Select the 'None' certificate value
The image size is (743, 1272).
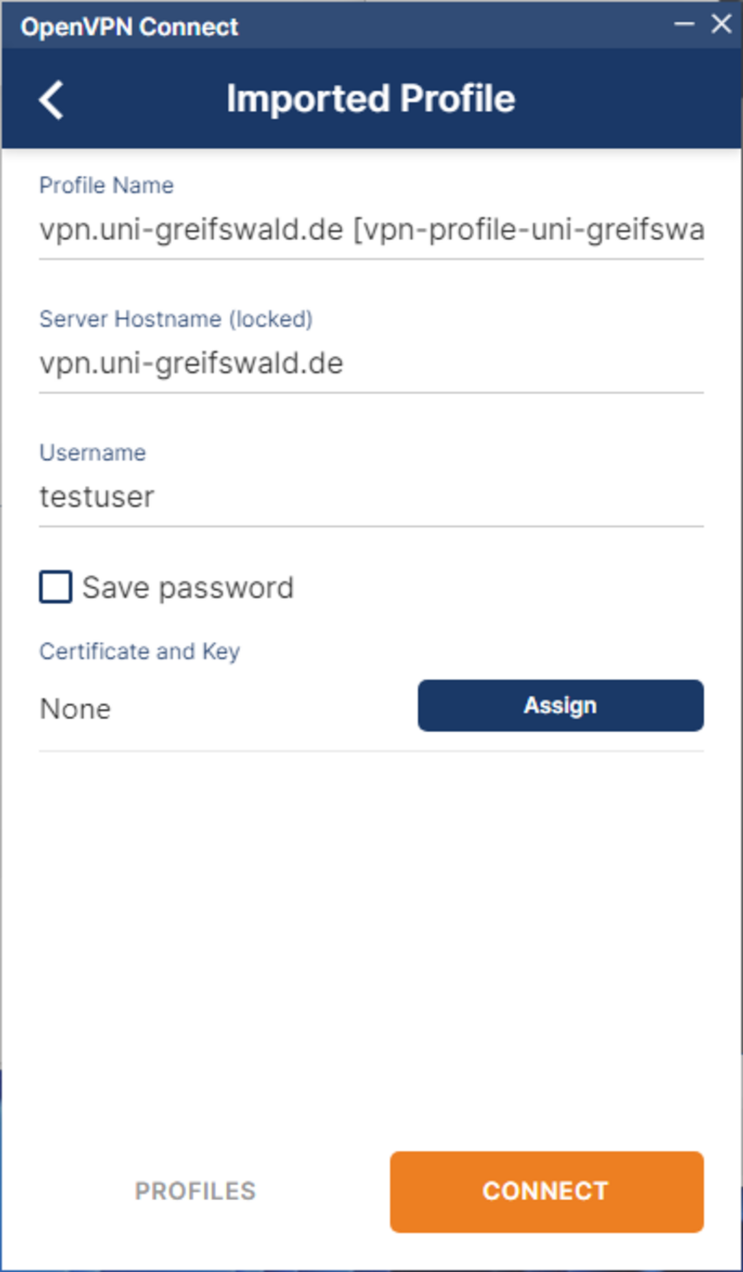(76, 709)
